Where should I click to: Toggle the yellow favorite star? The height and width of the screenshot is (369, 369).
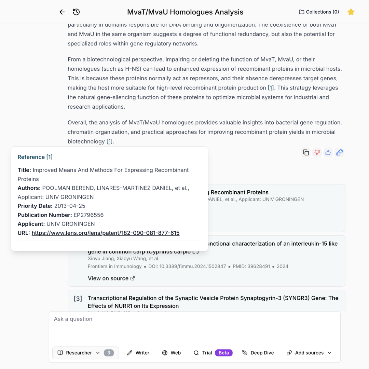[351, 12]
